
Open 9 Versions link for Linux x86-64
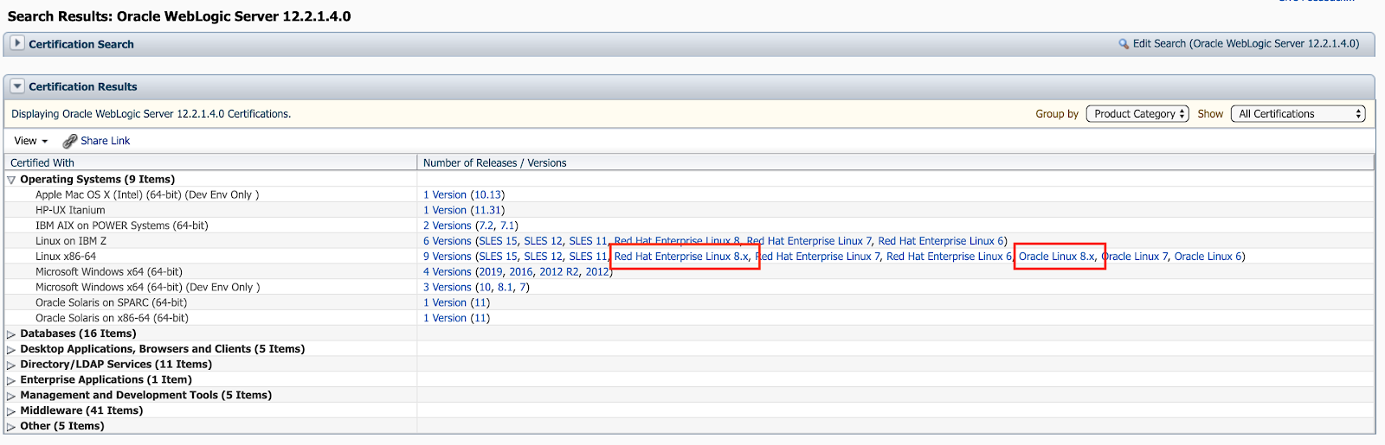coord(448,257)
